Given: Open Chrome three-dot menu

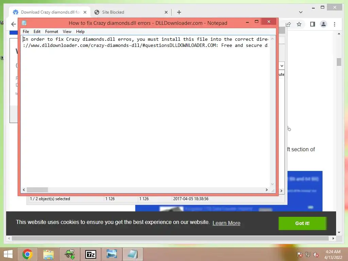Looking at the screenshot, I should tap(334, 24).
